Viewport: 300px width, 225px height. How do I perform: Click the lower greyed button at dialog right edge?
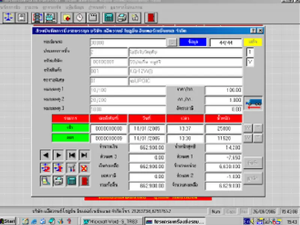tap(253, 178)
